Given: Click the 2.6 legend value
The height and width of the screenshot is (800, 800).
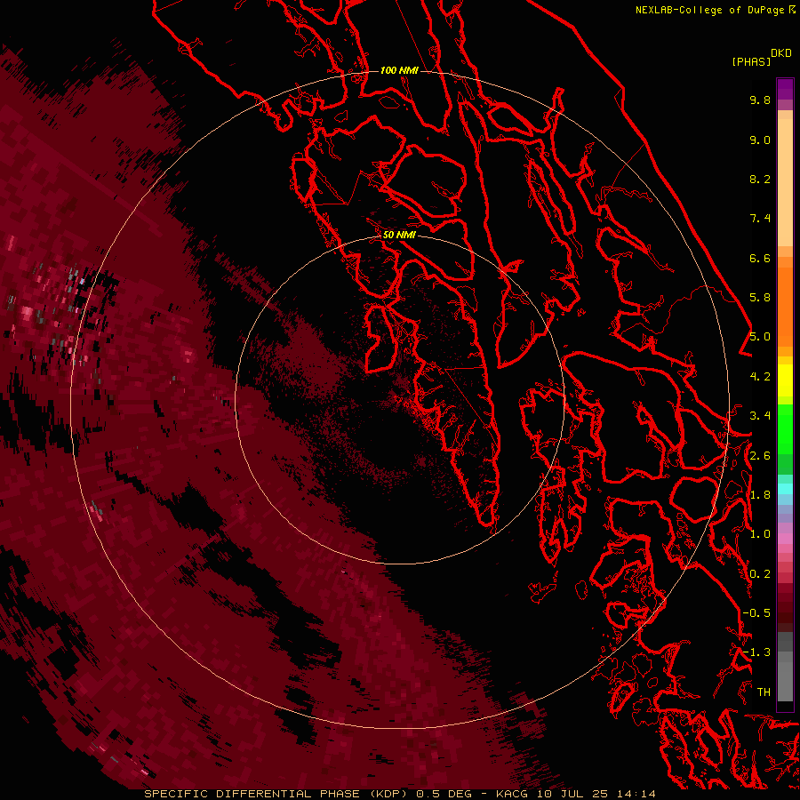Looking at the screenshot, I should click(x=760, y=456).
